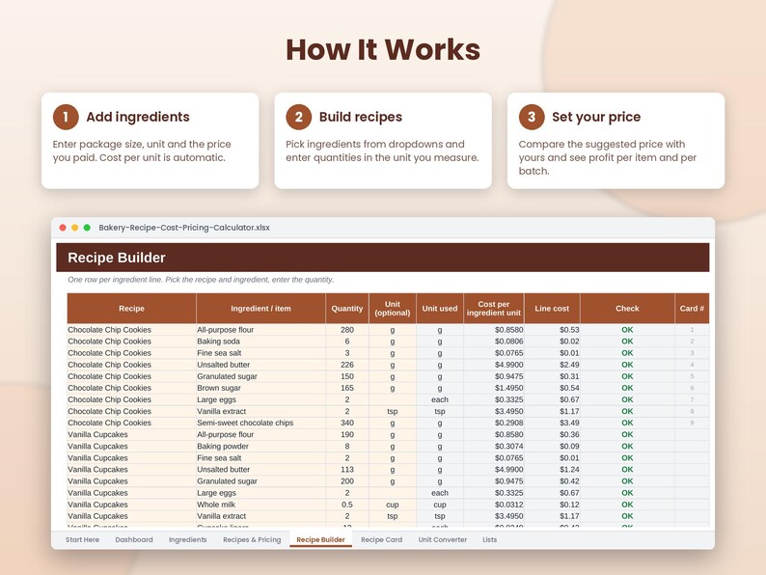Click the Quantity column header

347,309
